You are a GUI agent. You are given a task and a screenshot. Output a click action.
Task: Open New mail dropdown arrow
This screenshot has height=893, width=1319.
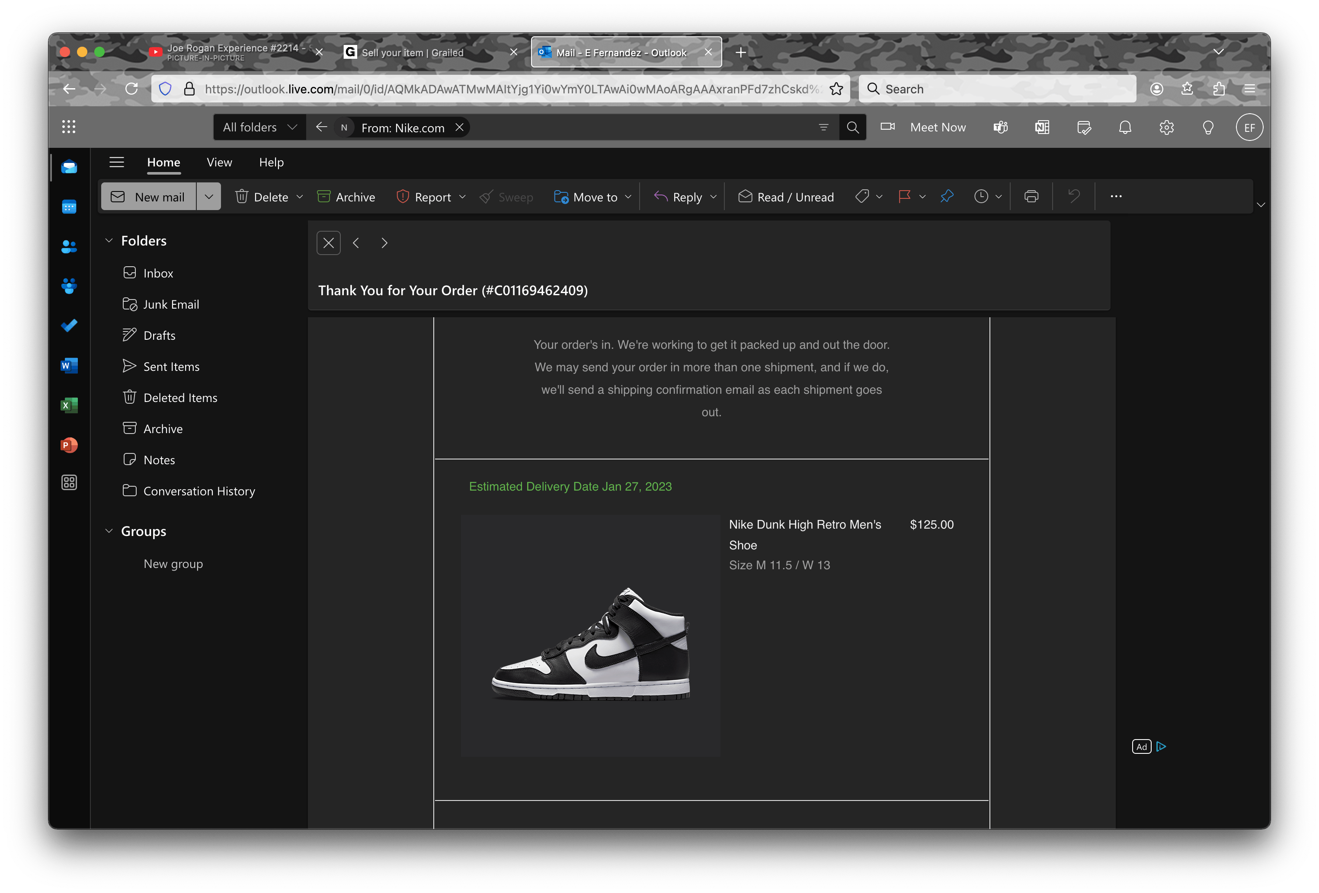(x=209, y=196)
